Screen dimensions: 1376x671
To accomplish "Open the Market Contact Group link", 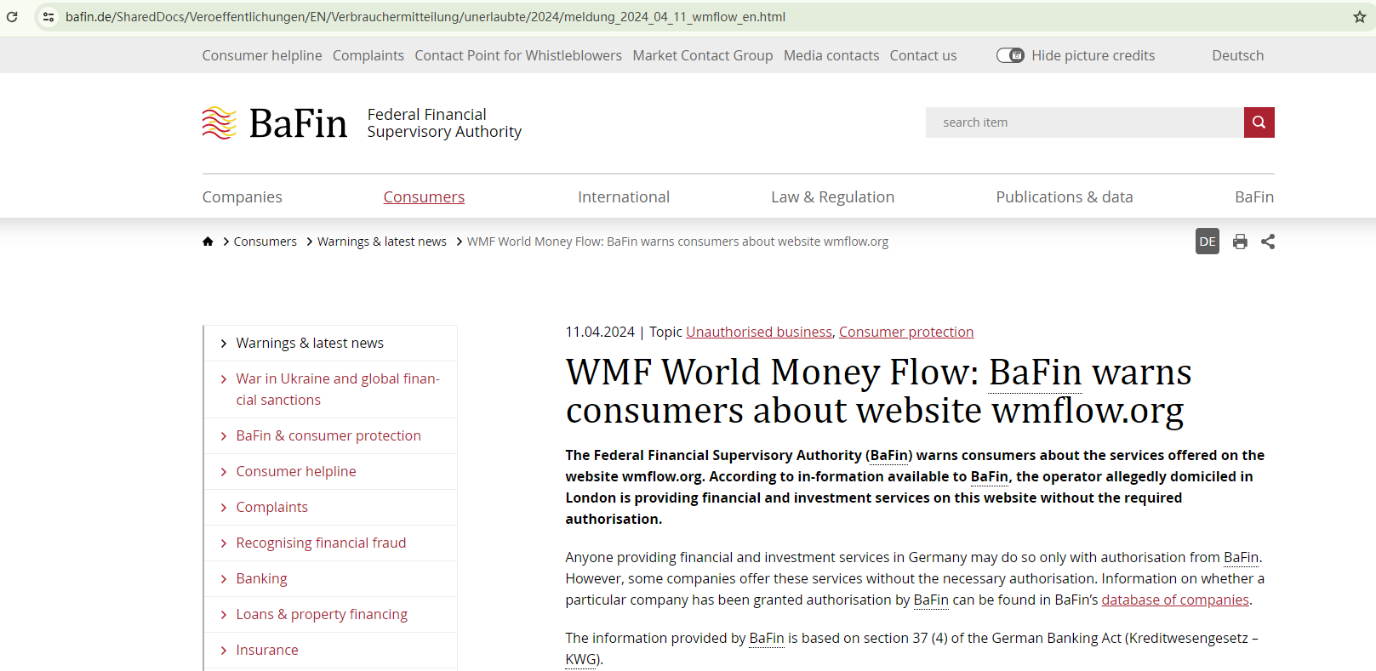I will tap(703, 55).
